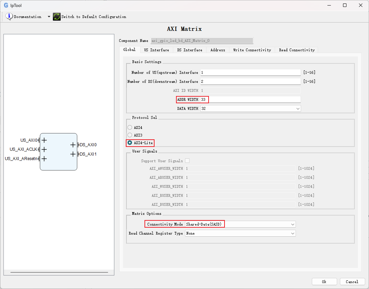Click the Component Name field

(202, 41)
